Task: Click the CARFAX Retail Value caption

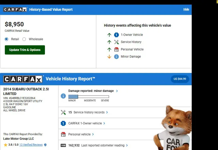Action: 17,31
